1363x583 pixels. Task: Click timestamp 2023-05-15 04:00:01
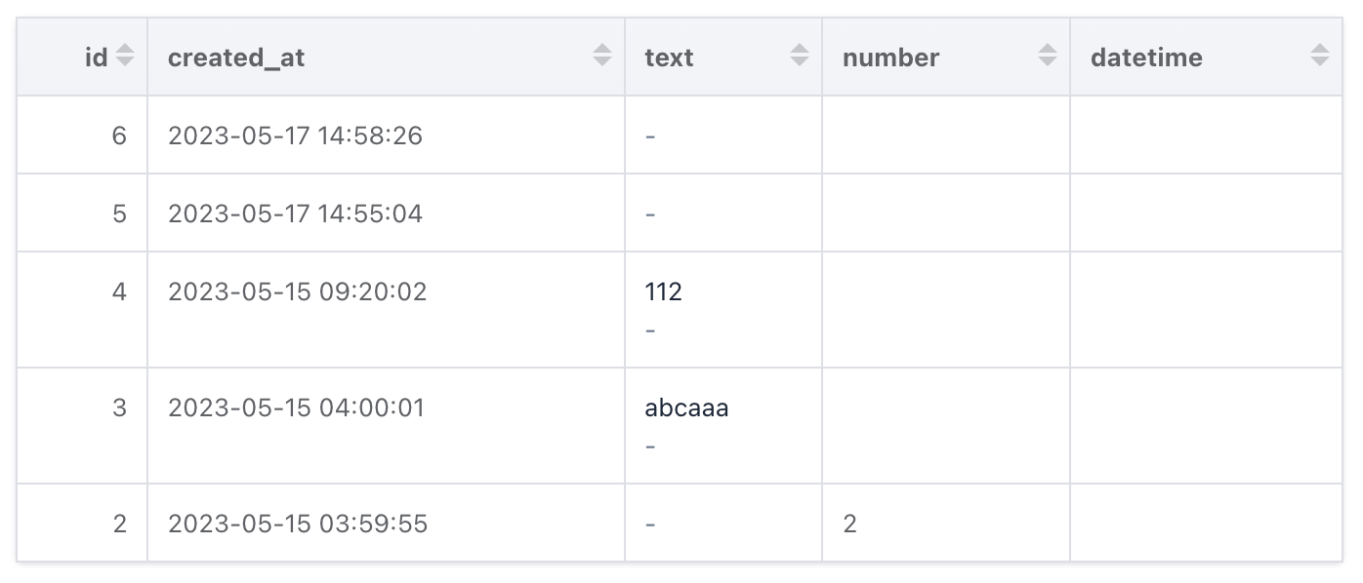coord(296,408)
